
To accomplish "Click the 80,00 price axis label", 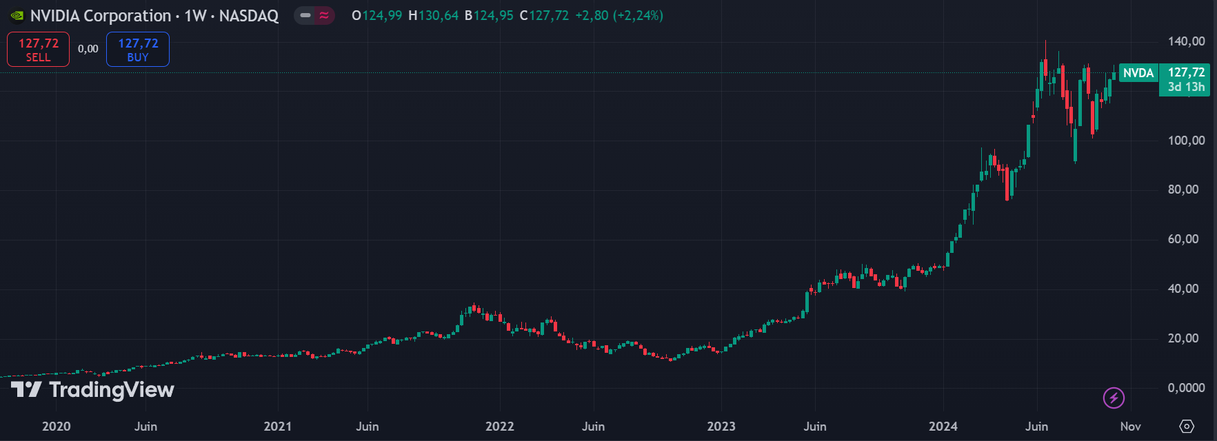I will [1183, 189].
